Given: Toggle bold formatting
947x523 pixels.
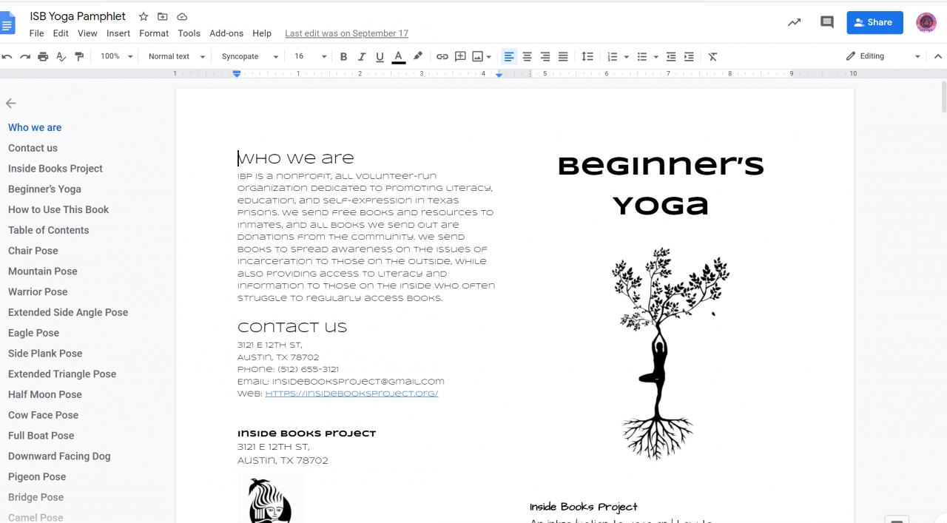Looking at the screenshot, I should [x=343, y=57].
